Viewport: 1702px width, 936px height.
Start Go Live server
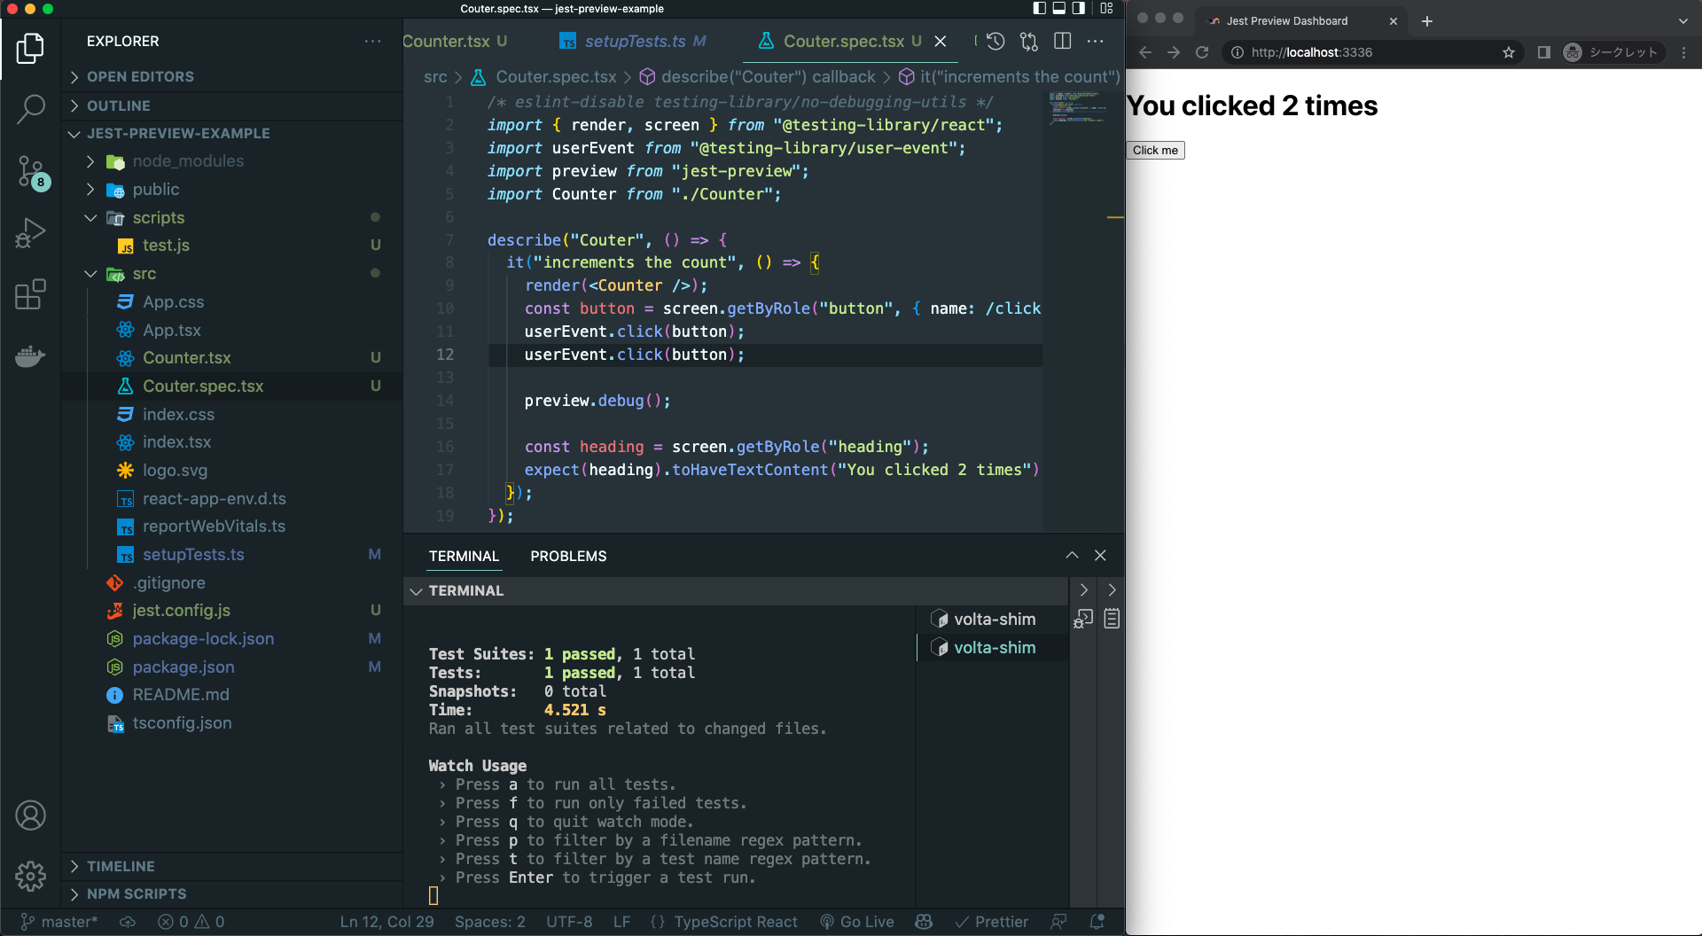coord(857,922)
